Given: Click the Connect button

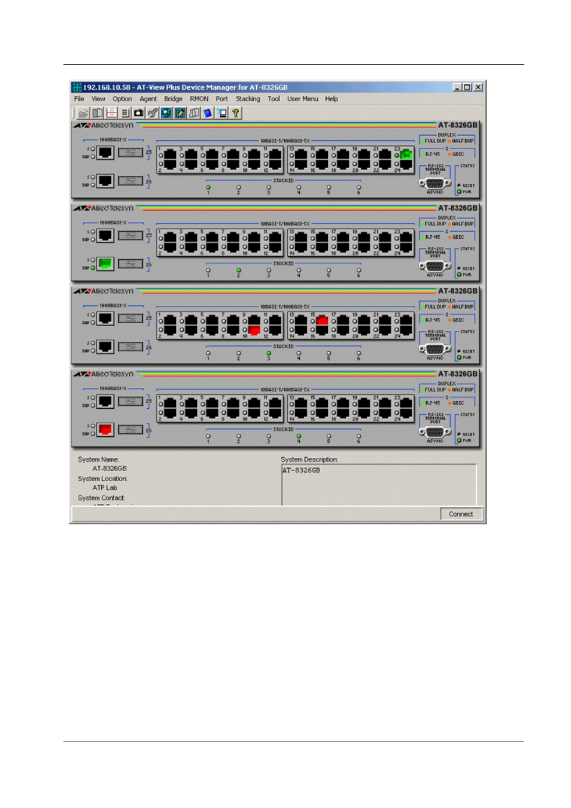Looking at the screenshot, I should 461,514.
